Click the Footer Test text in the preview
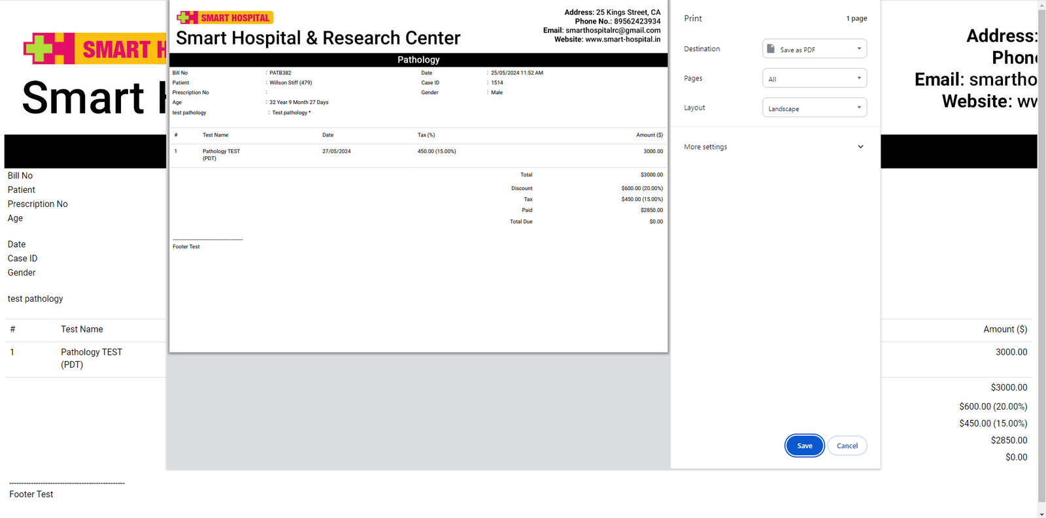 [x=186, y=246]
